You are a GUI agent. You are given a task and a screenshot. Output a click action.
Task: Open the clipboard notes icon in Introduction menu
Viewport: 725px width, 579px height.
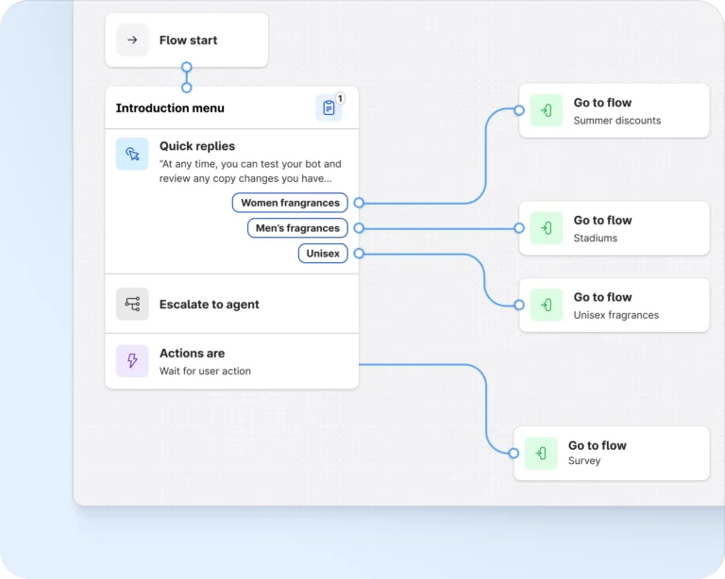pos(329,108)
